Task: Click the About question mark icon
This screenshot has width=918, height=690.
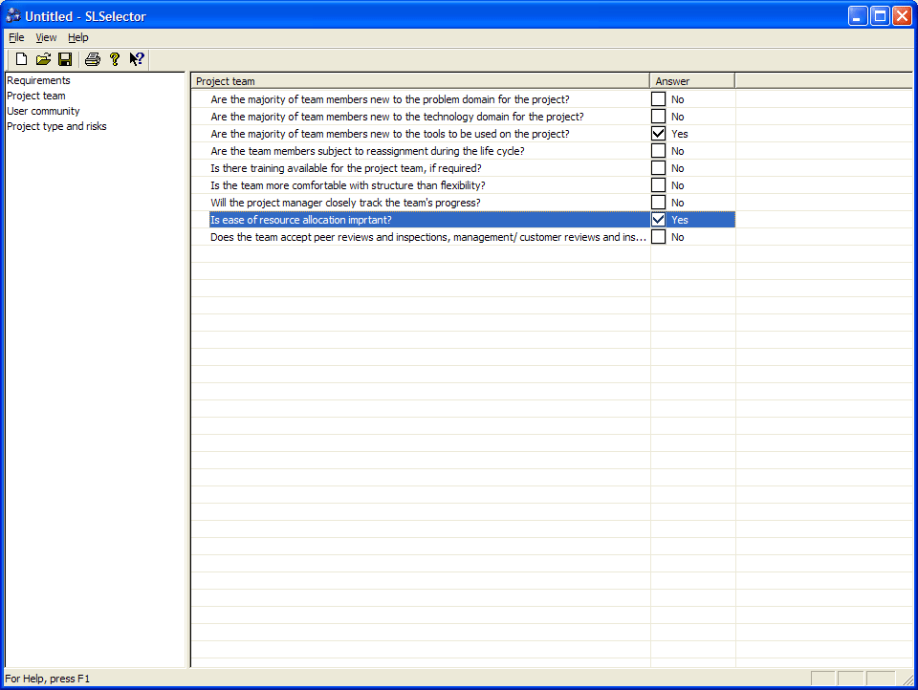Action: pos(115,59)
